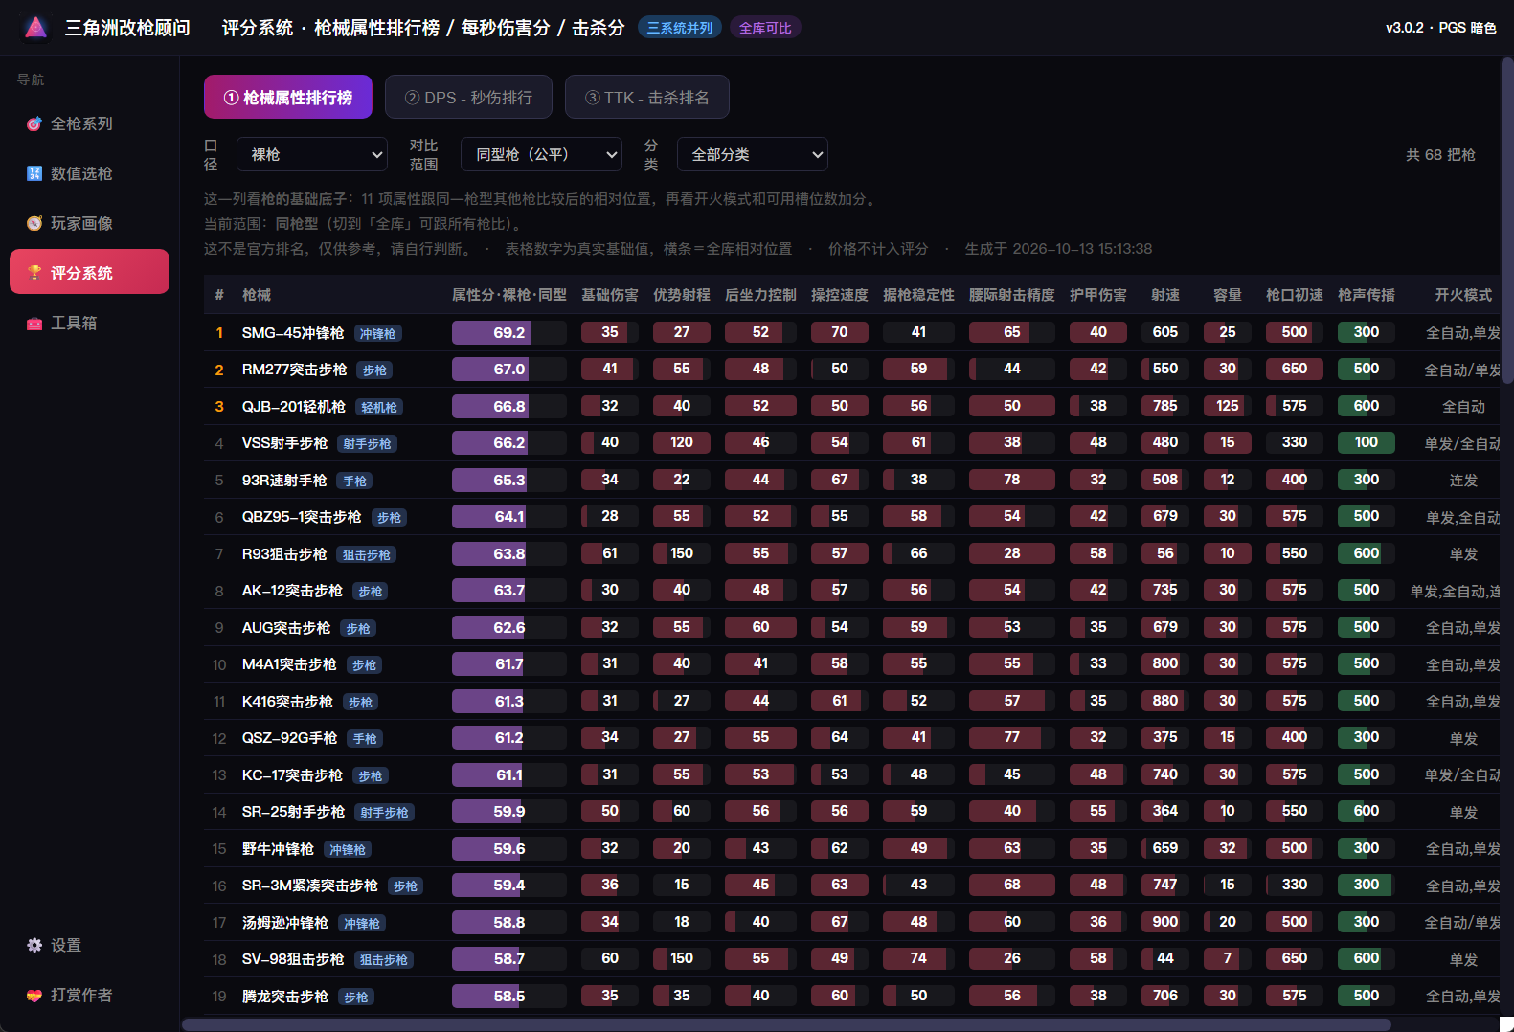Image resolution: width=1514 pixels, height=1032 pixels.
Task: Click the 评分系统 trophy icon
Action: (34, 273)
